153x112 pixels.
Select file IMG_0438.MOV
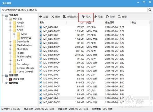(x=51, y=47)
